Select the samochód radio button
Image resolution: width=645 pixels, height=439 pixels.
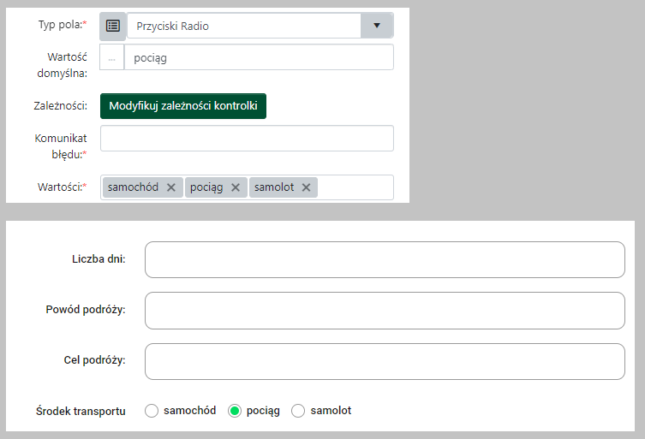click(152, 411)
